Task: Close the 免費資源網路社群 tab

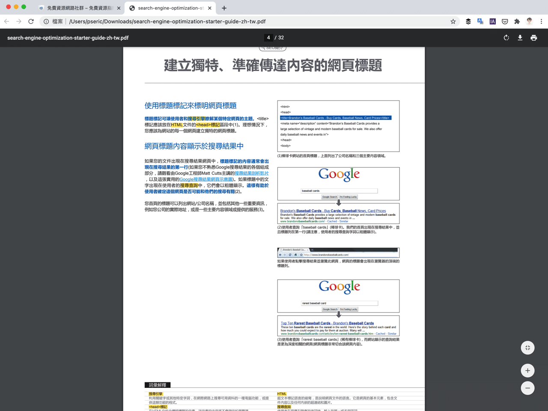Action: click(x=119, y=8)
